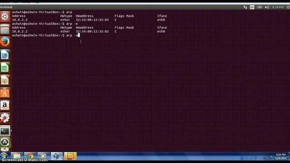
Task: Open Google Chrome from the Windows taskbar
Action: [30, 156]
